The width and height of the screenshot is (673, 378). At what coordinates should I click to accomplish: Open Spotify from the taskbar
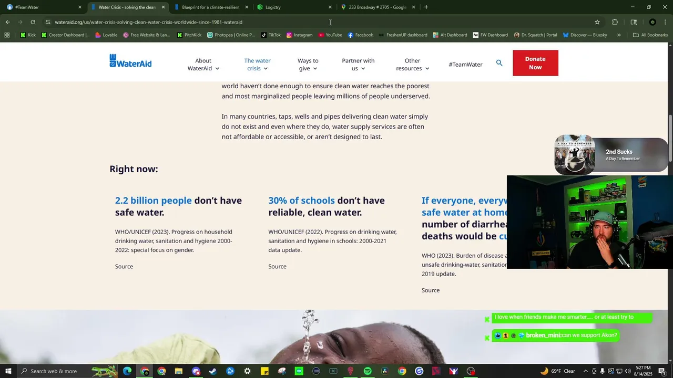point(368,371)
